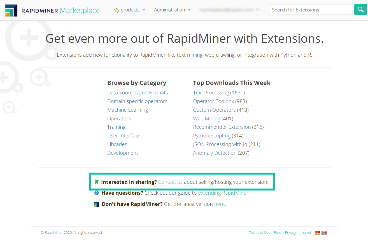Switch language using the British flag
The width and height of the screenshot is (368, 243).
[x=324, y=232]
